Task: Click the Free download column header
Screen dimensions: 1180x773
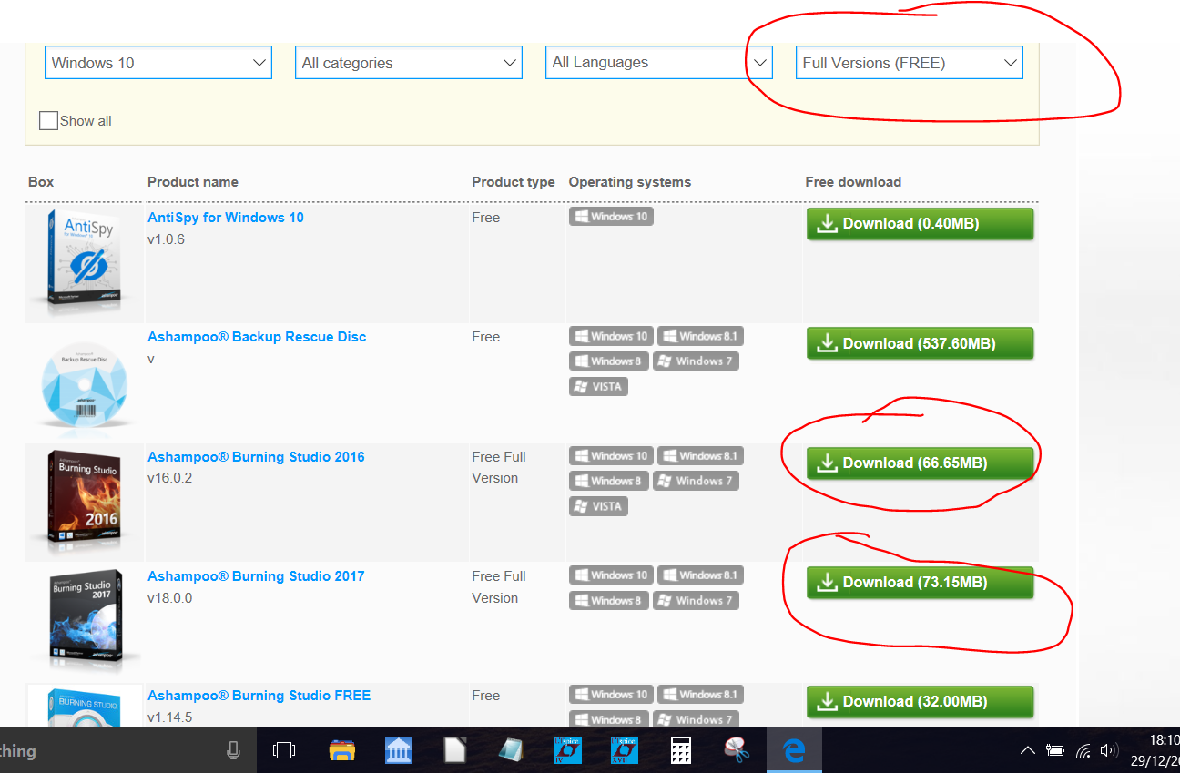Action: 853,182
